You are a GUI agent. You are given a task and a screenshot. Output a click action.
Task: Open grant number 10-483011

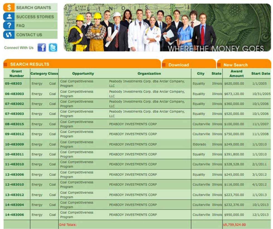(x=14, y=154)
